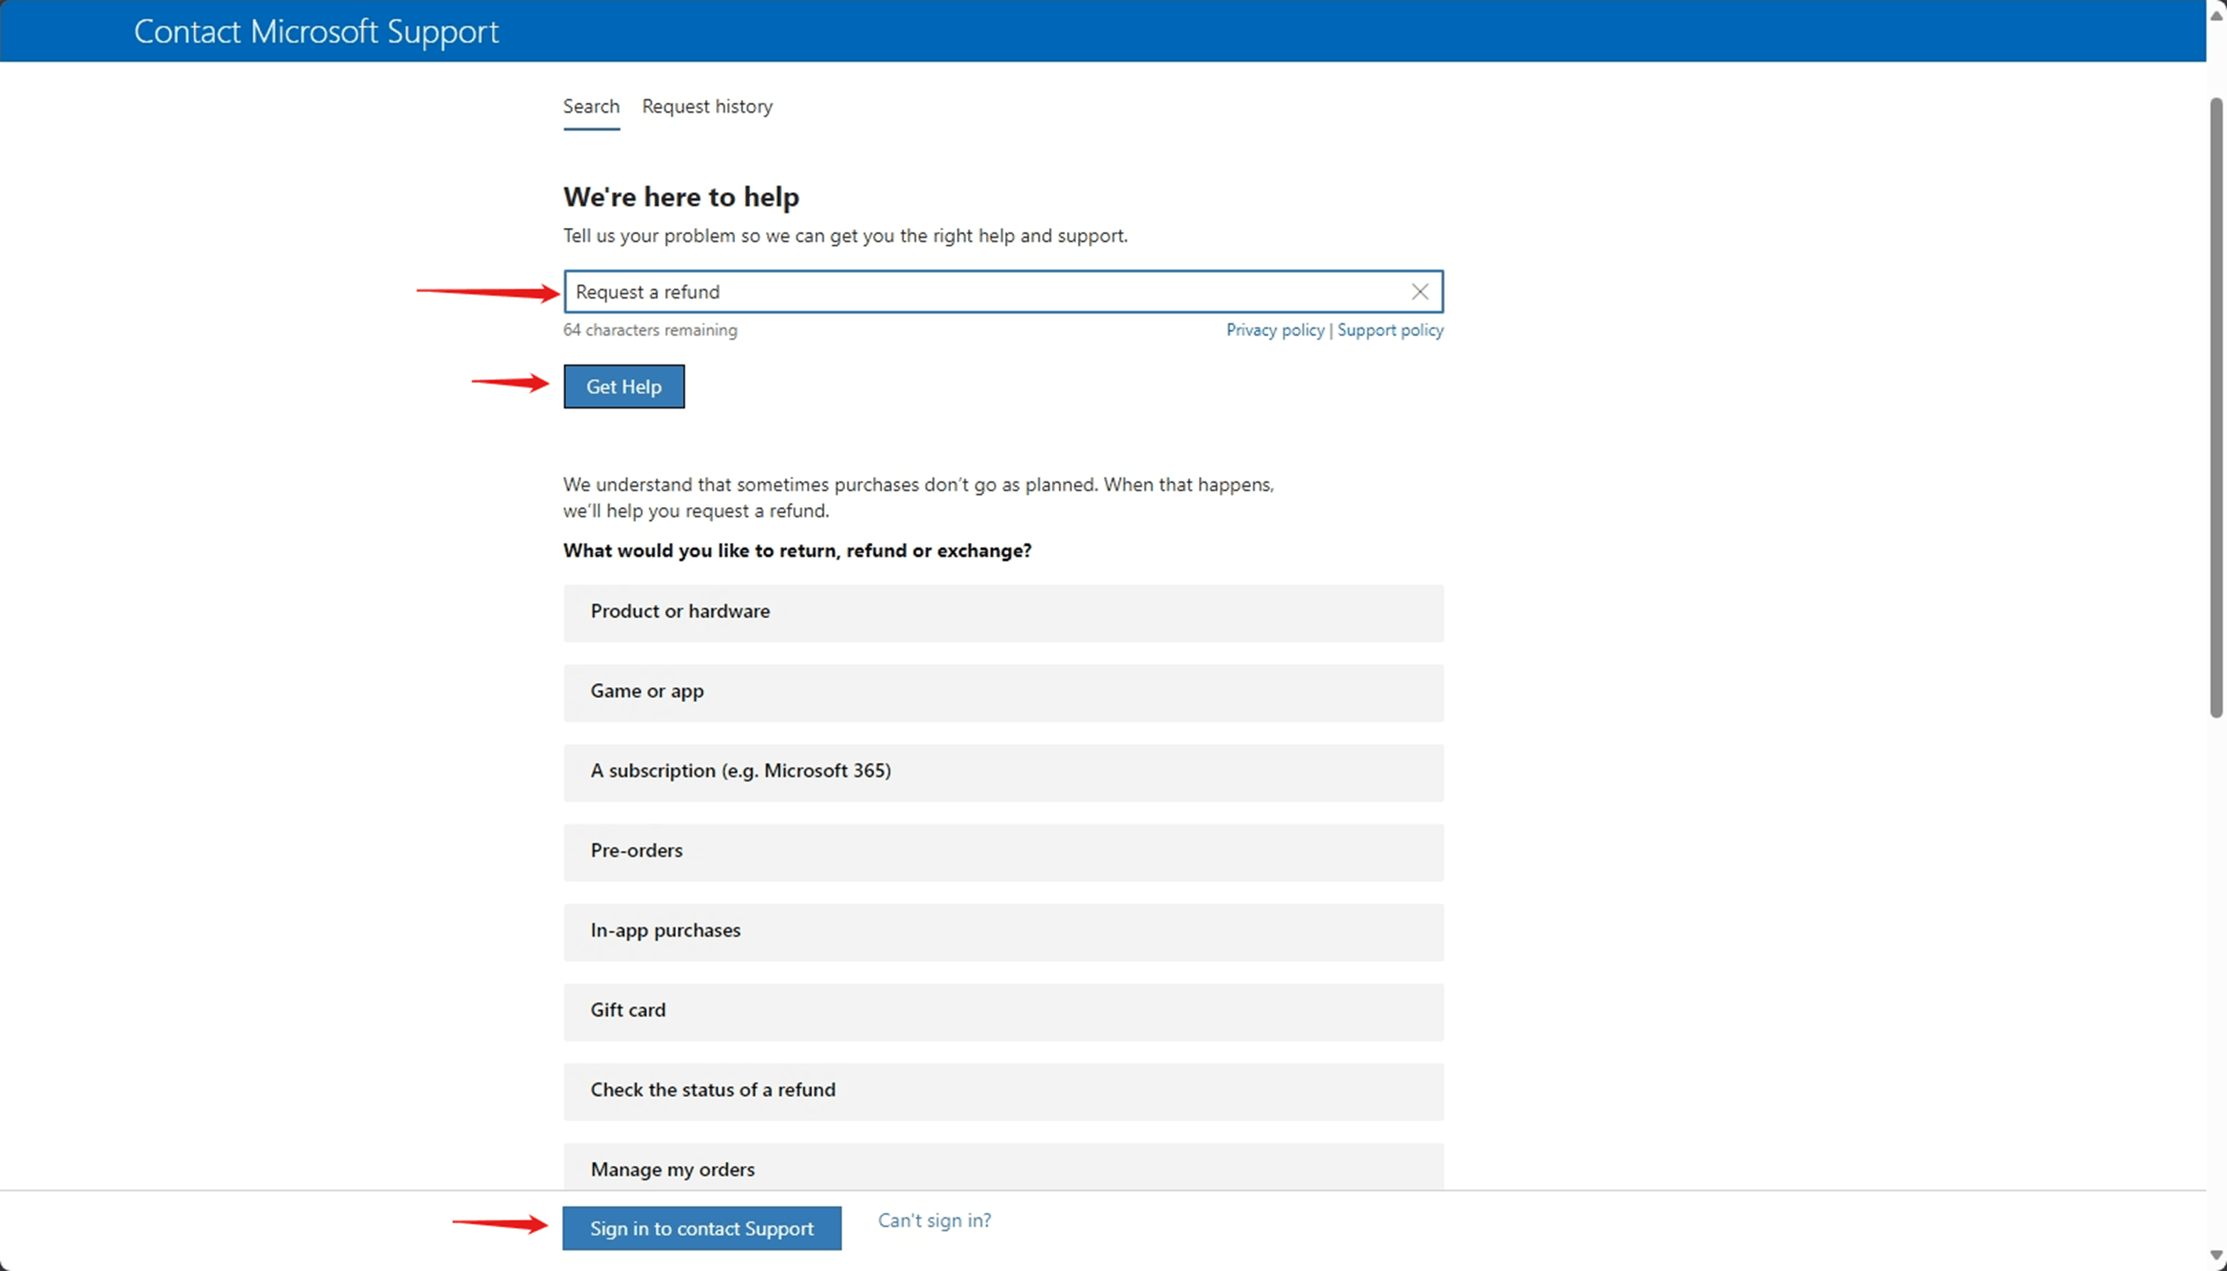Select the In-app purchases option
Viewport: 2227px width, 1271px height.
(1003, 931)
